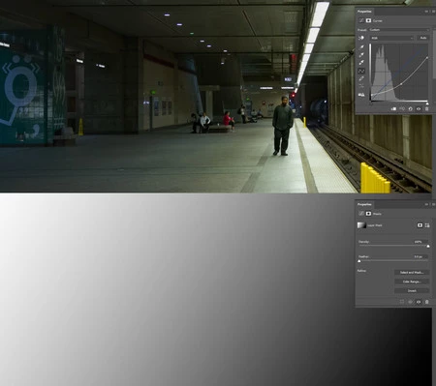The height and width of the screenshot is (386, 436).
Task: Click the reset adjustment icon in Curves panel
Action: [x=410, y=109]
